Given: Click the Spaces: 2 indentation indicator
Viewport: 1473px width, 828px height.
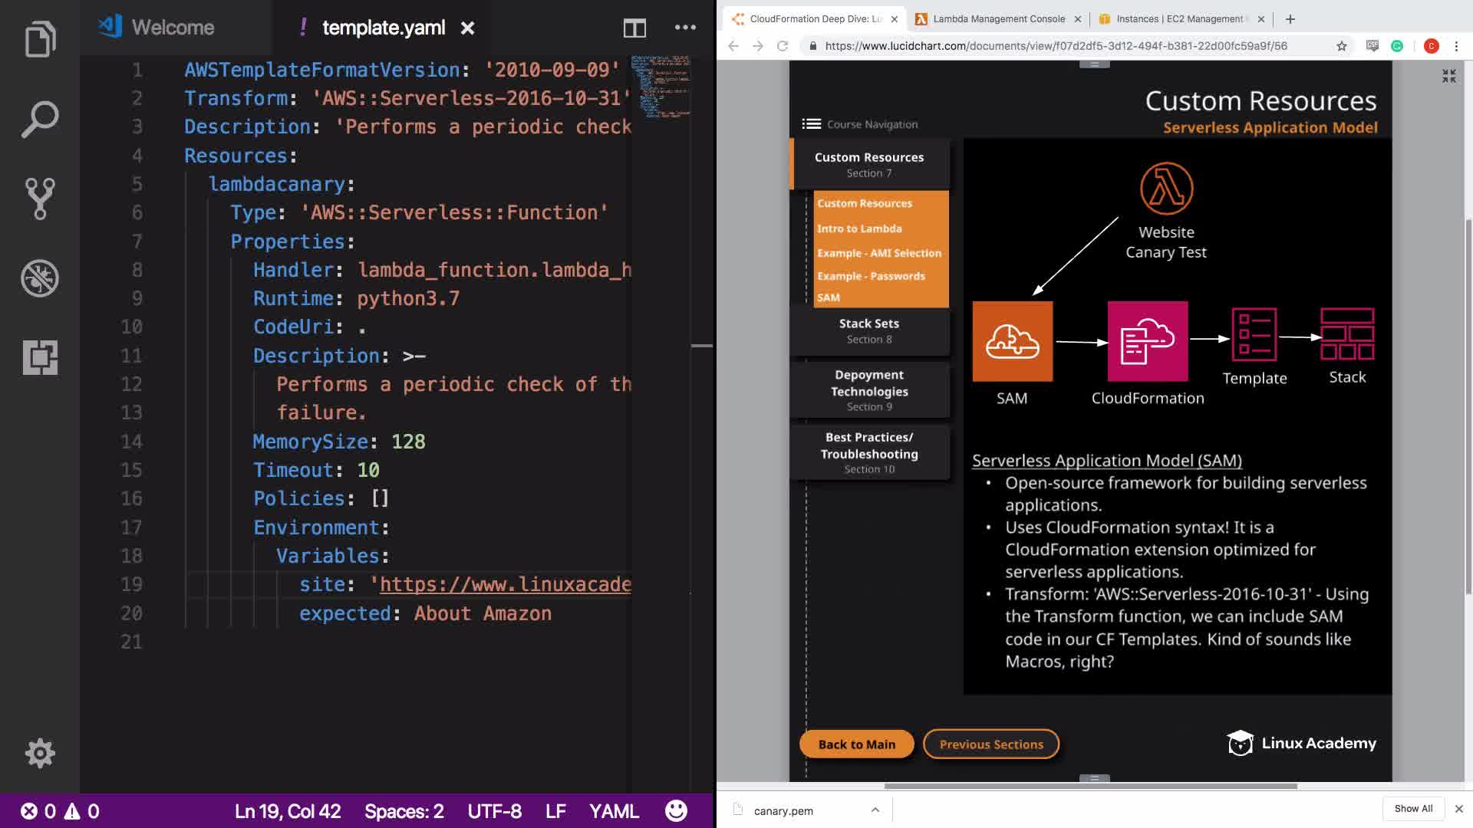Looking at the screenshot, I should click(x=404, y=811).
